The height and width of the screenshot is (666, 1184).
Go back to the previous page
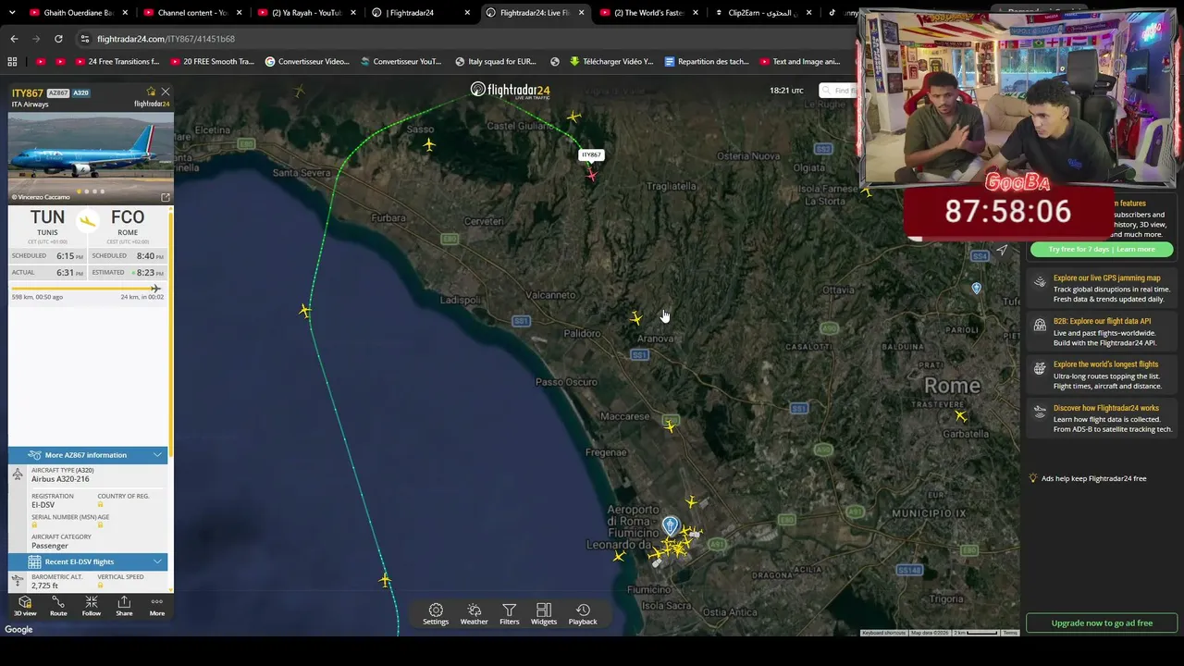coord(14,39)
